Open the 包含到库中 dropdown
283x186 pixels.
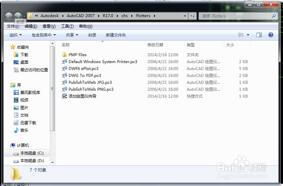[44, 35]
